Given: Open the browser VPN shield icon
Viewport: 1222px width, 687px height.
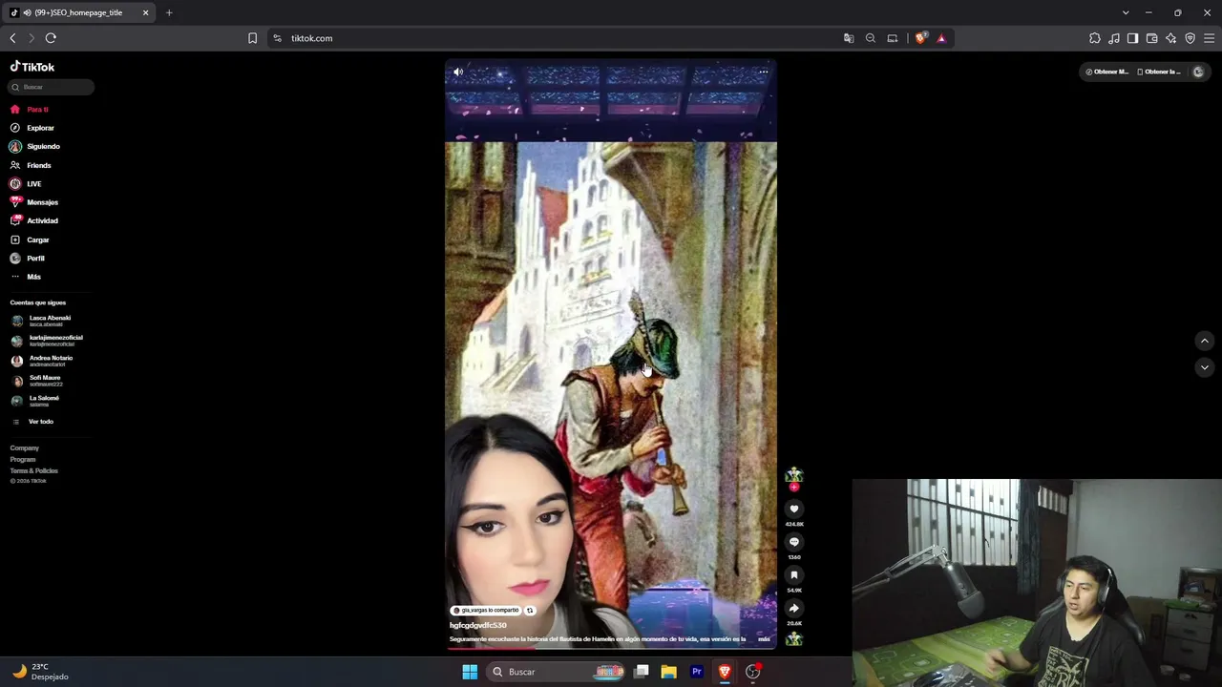Looking at the screenshot, I should [x=1190, y=38].
